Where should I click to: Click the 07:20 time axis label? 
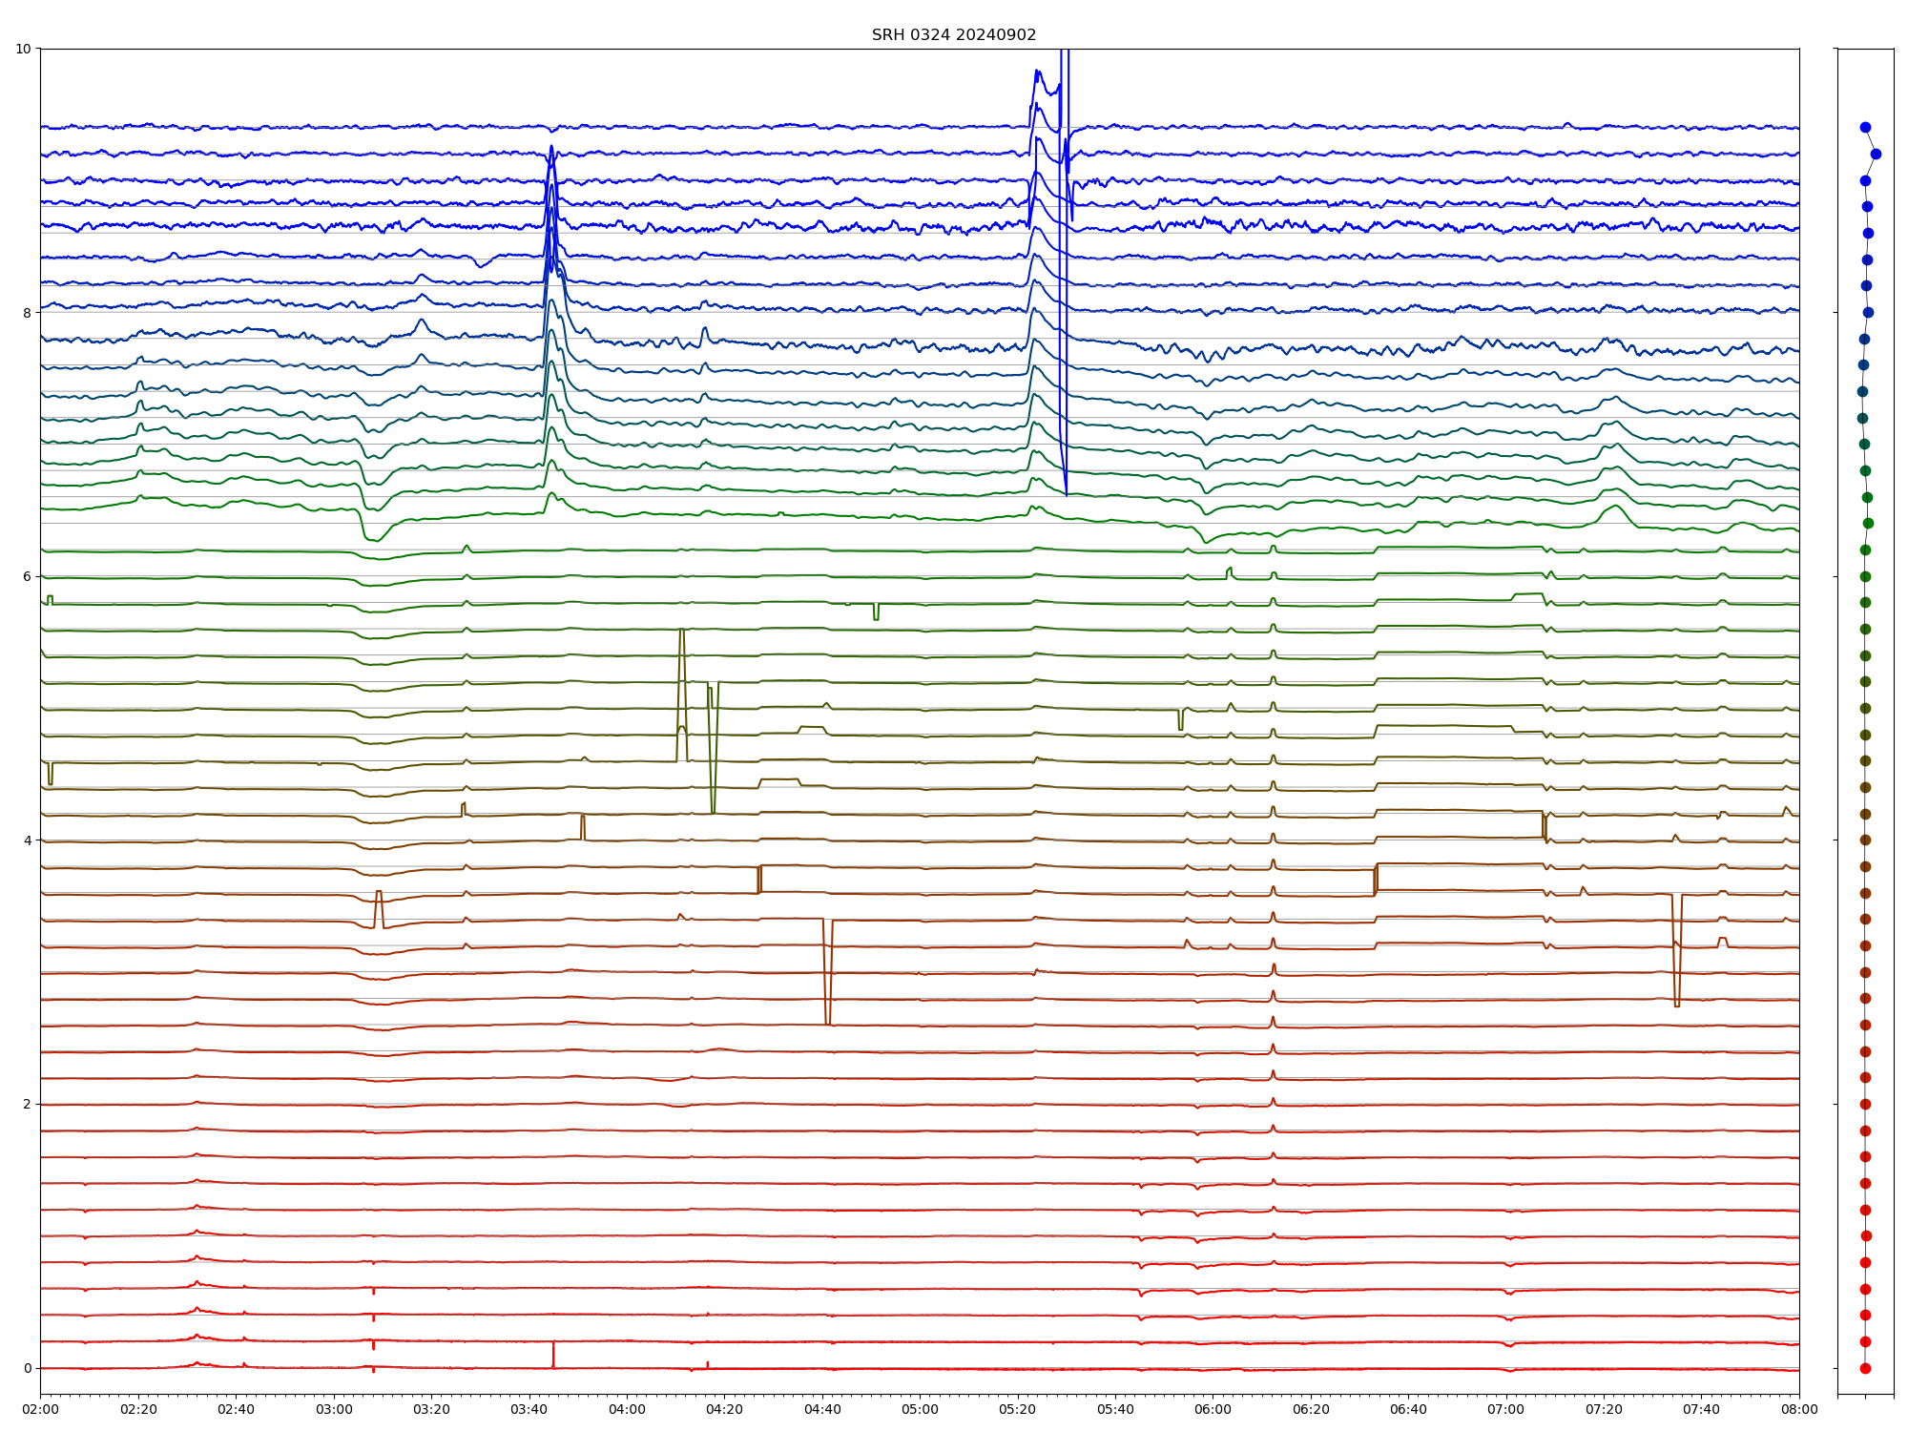[x=1604, y=1409]
